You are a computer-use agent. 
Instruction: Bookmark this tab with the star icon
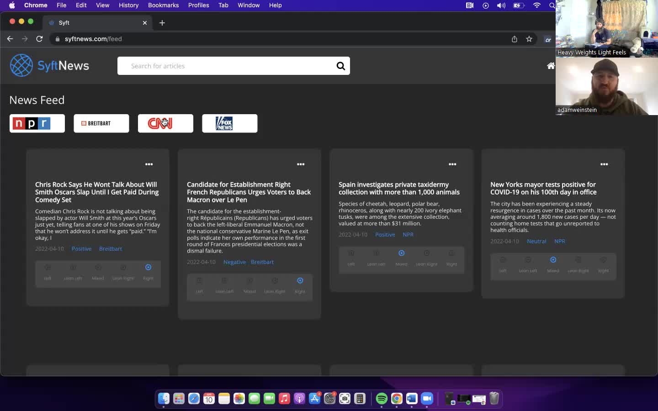point(529,39)
